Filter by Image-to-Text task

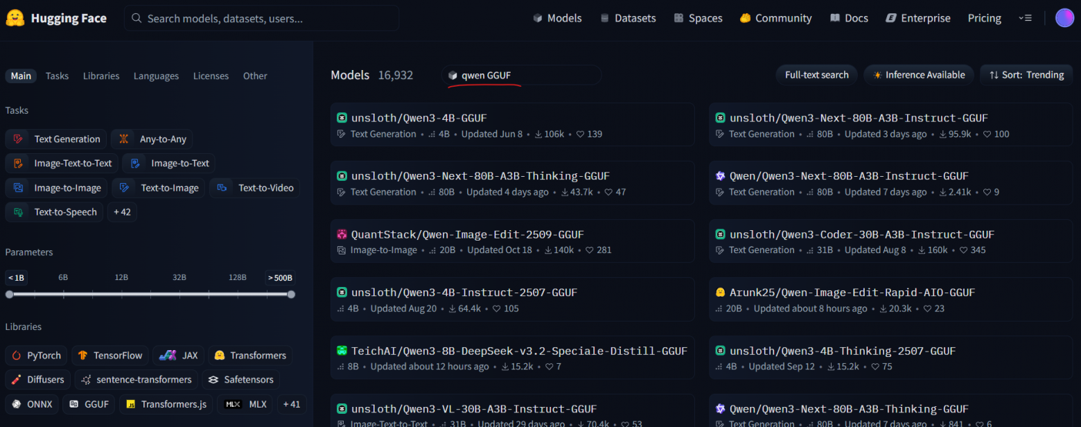[169, 163]
